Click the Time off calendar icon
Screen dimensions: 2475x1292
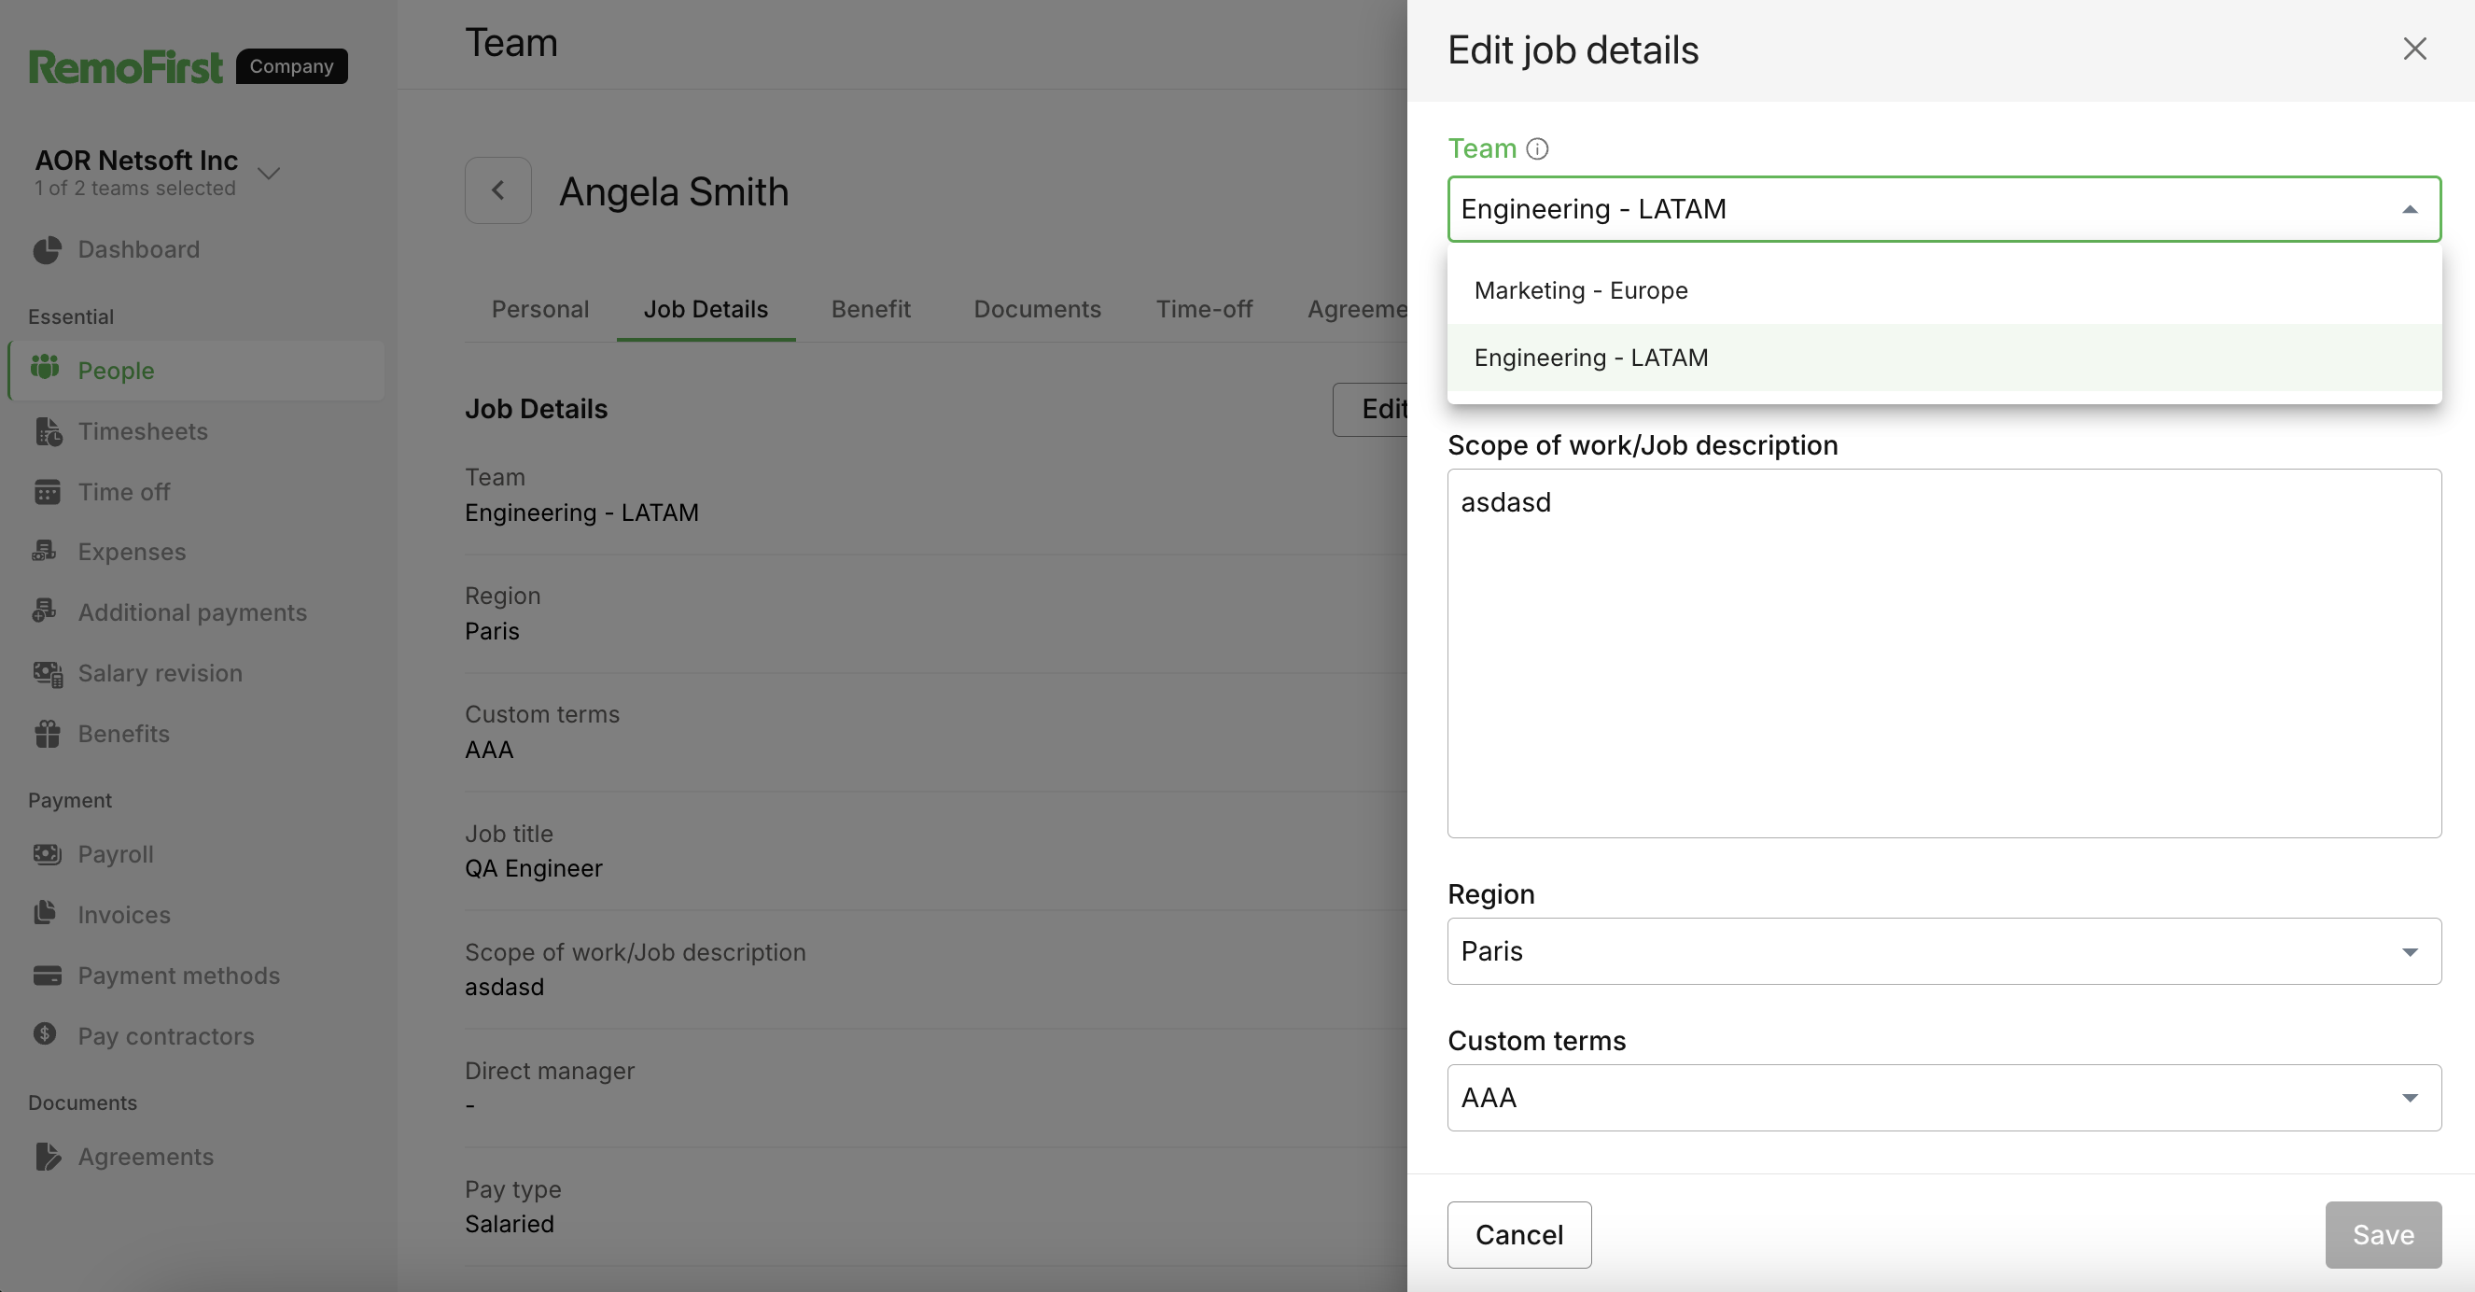click(x=46, y=491)
